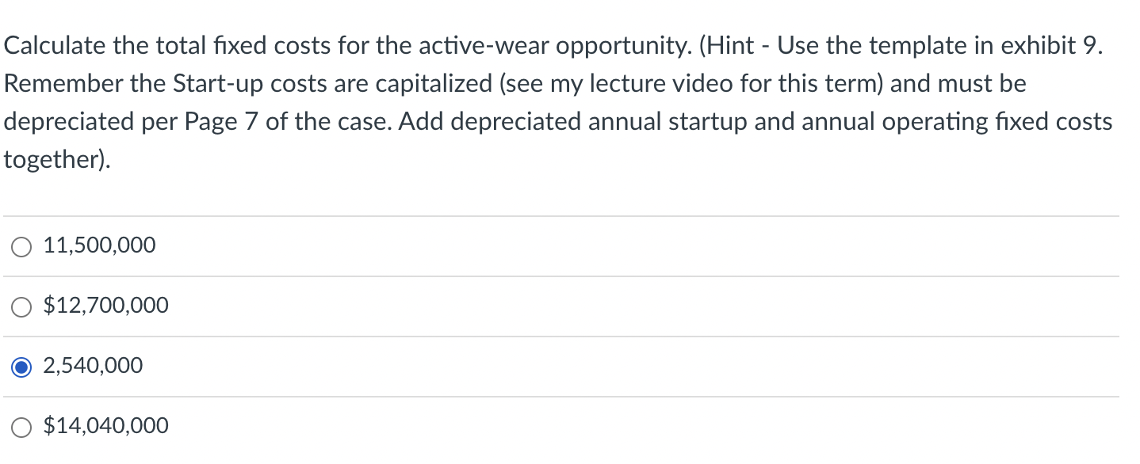The width and height of the screenshot is (1140, 464).
Task: Click the word 'Calculate' in the question
Action: coord(54,46)
